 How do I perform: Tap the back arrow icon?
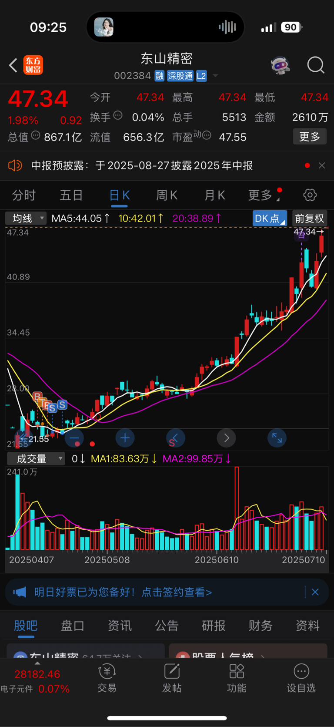point(13,65)
